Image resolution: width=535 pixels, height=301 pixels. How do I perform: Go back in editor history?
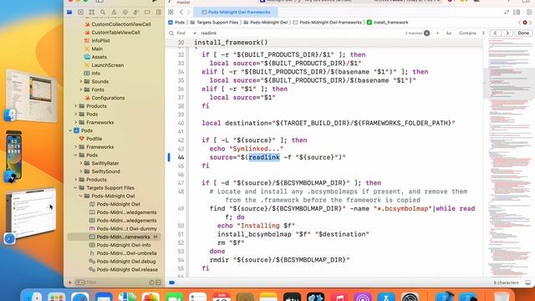(181, 12)
